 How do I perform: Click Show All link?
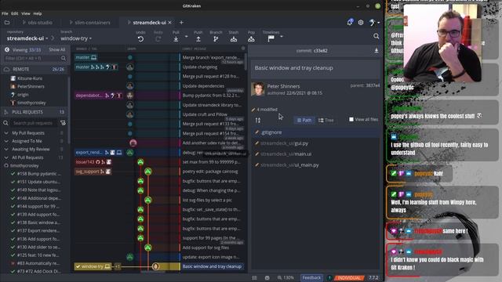[x=57, y=49]
